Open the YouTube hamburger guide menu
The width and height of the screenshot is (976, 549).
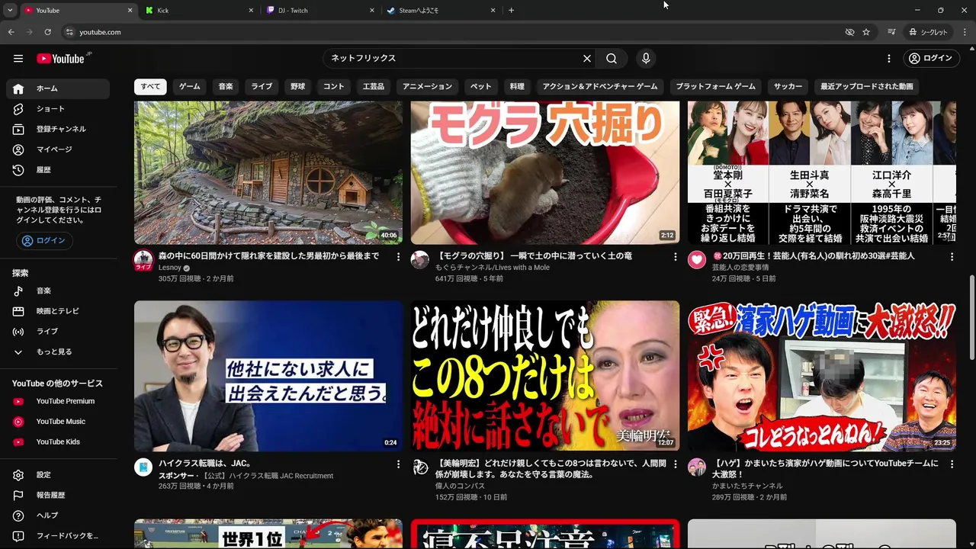point(18,59)
